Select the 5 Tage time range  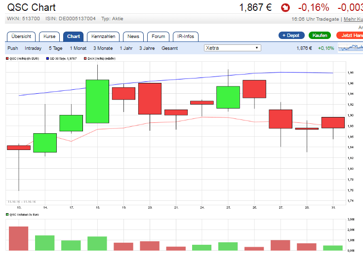55,48
